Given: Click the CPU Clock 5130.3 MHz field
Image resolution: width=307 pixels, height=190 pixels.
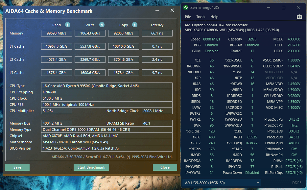Looking at the screenshot, I should [x=107, y=98].
